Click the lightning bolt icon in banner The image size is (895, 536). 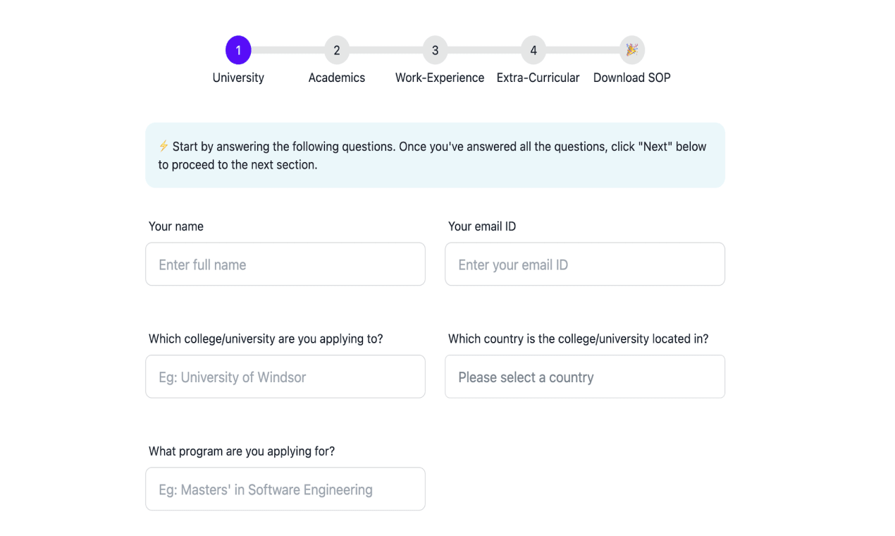(x=163, y=146)
